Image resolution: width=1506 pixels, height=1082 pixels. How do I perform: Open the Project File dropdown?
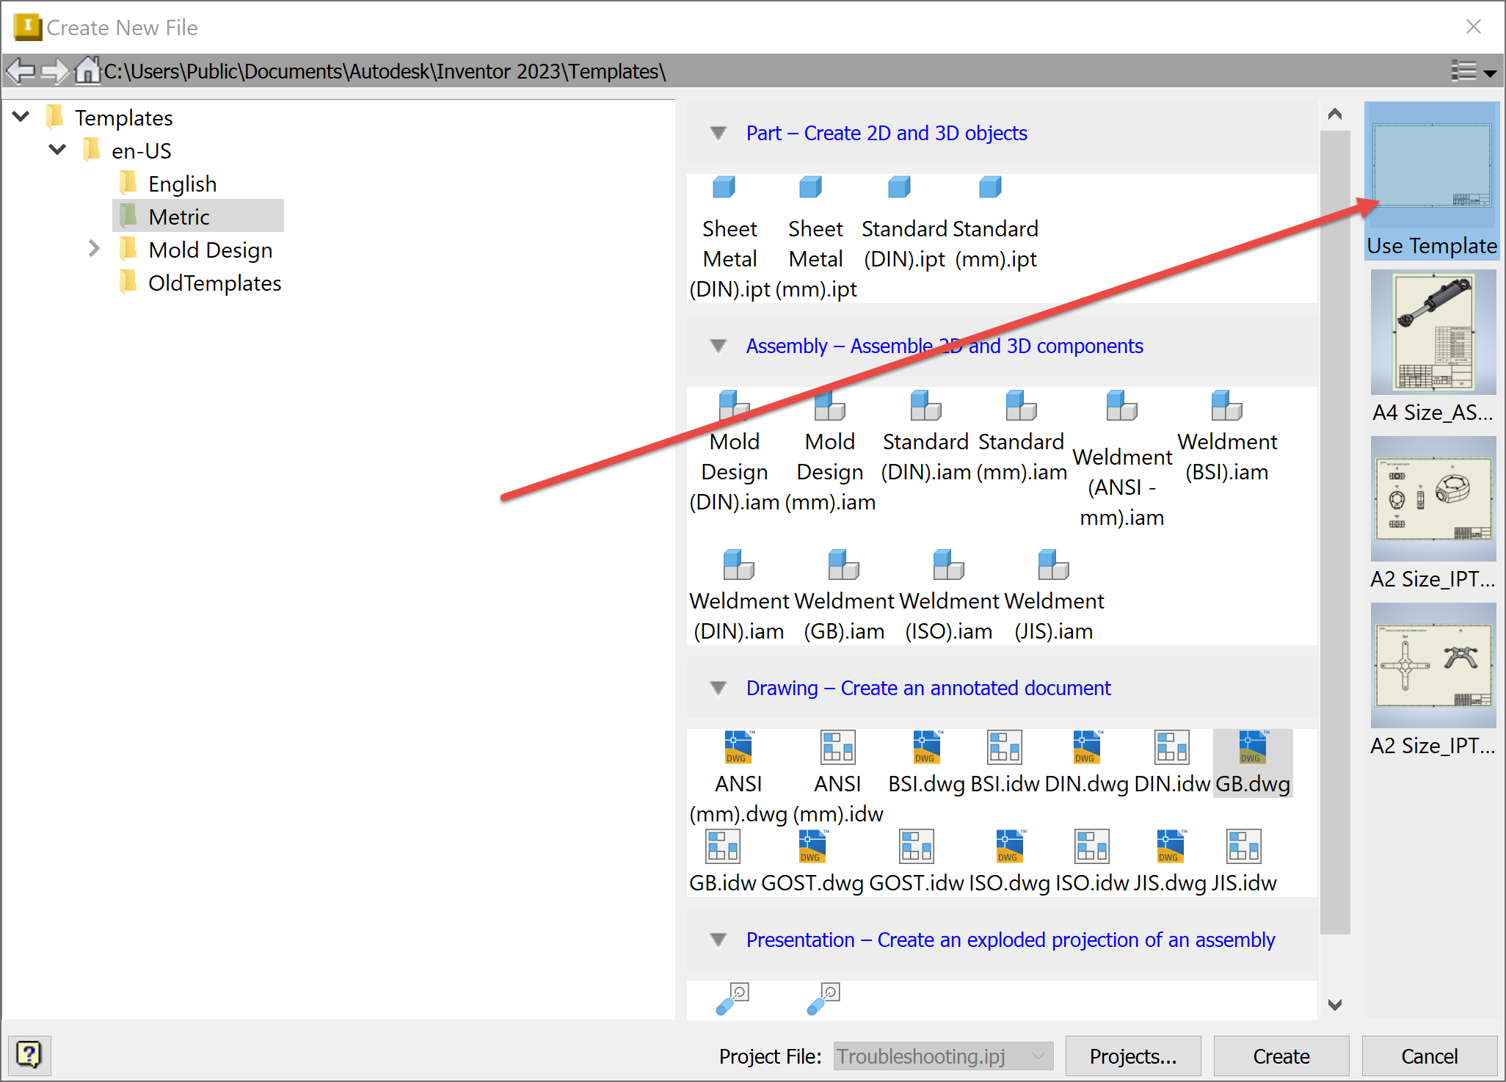pos(1037,1056)
